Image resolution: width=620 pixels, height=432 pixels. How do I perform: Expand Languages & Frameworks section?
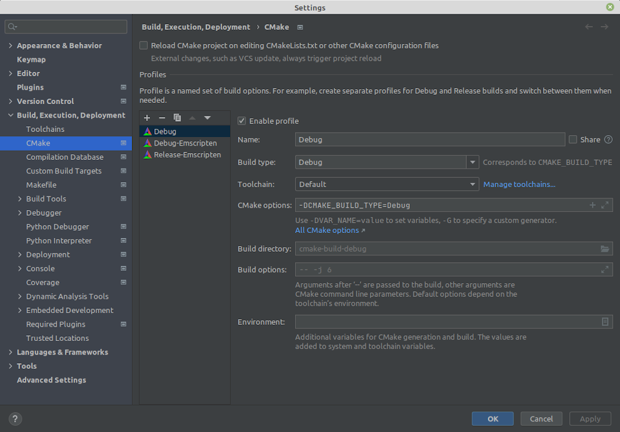tap(11, 352)
